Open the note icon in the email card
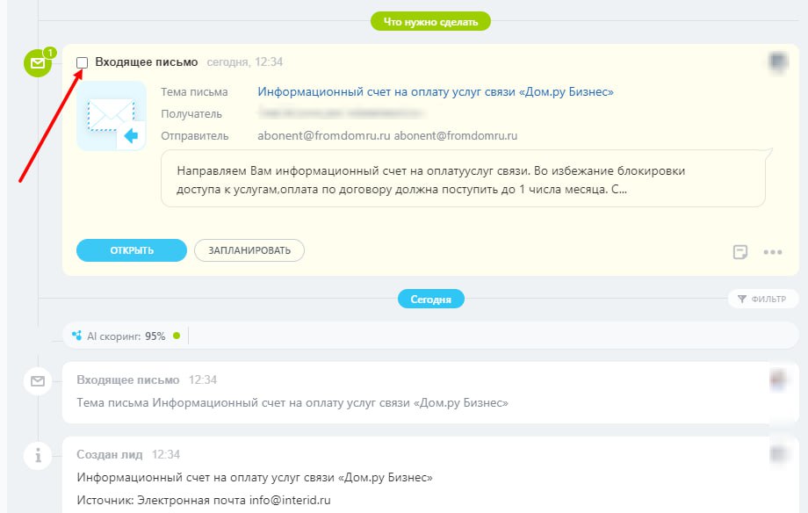 [x=740, y=252]
